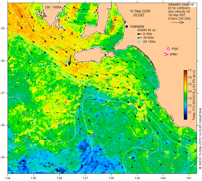Click the large black ANMN arrow west of Kangaroo Island

pyautogui.click(x=70, y=60)
